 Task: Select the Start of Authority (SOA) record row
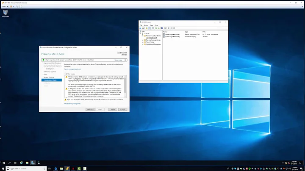191,34
